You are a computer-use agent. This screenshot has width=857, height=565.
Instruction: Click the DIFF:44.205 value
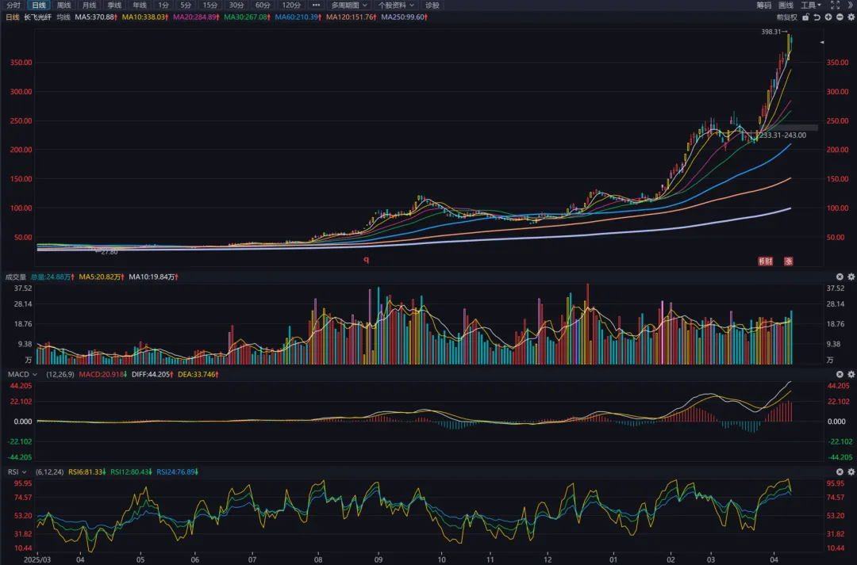[x=152, y=375]
